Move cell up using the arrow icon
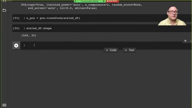Screen dimensions: 192x108 (x=185, y=41)
